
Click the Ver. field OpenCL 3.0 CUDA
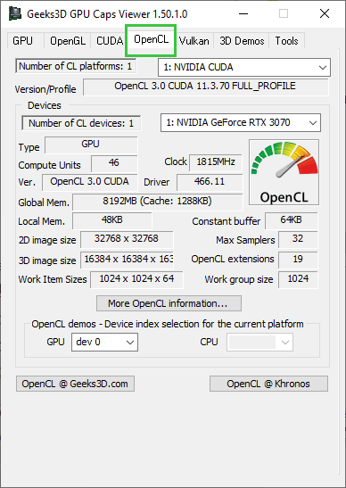[89, 182]
